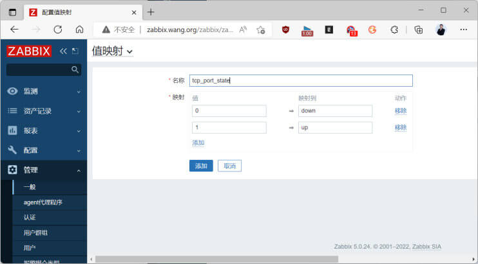Open the Extensions puzzle icon

394,30
